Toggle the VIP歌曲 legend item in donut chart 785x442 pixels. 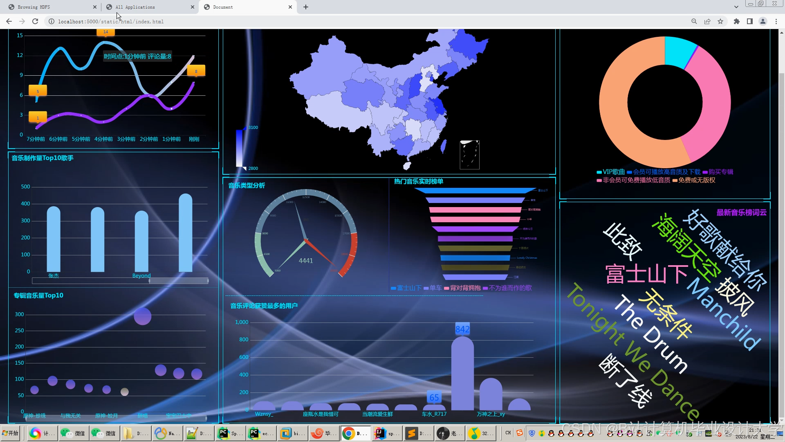(611, 172)
